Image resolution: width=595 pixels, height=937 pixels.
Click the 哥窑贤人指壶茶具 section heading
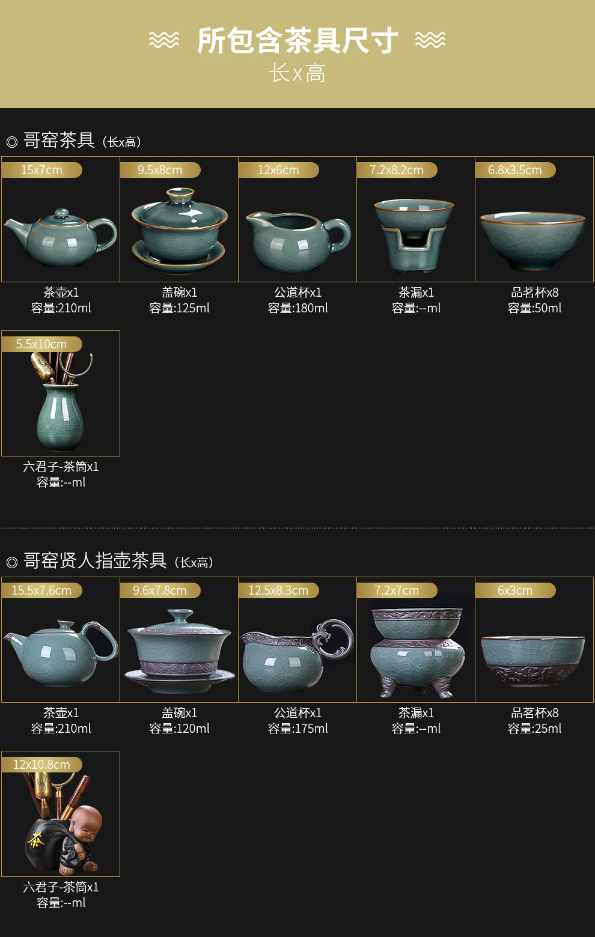pos(95,560)
